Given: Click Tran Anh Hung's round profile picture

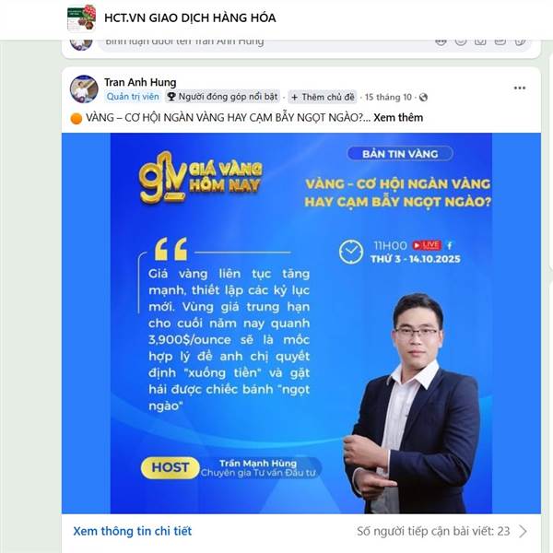Looking at the screenshot, I should [x=84, y=88].
